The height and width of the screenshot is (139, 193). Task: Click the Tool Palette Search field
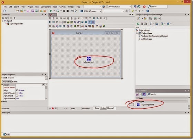coord(169,94)
